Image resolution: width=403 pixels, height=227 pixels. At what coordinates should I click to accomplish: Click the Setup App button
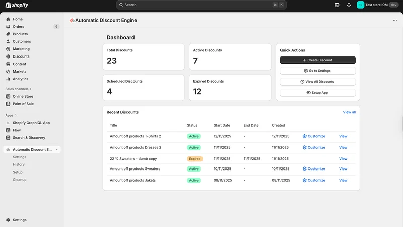click(317, 93)
